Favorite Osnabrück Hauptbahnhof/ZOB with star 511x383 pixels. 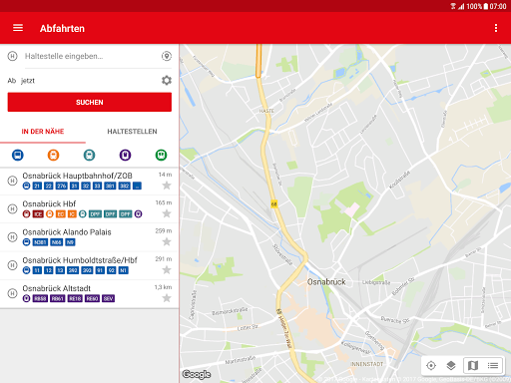167,186
